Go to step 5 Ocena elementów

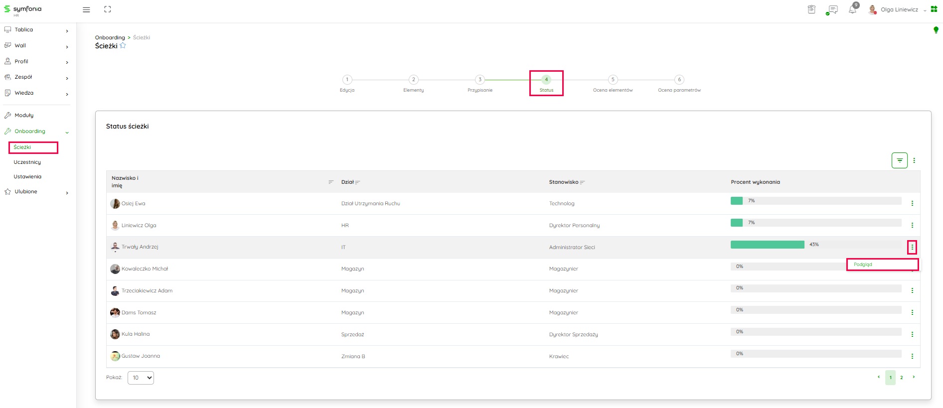click(613, 80)
